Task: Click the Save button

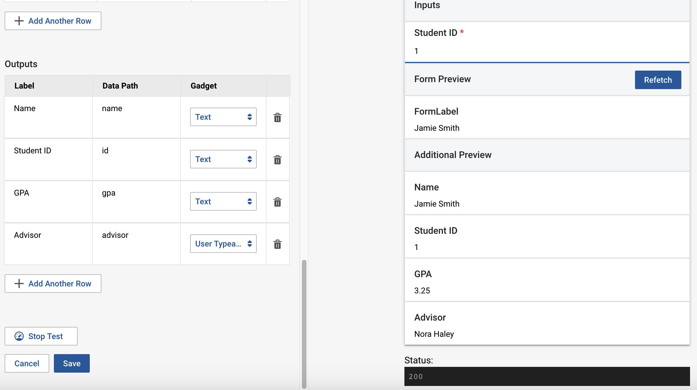Action: pos(72,363)
